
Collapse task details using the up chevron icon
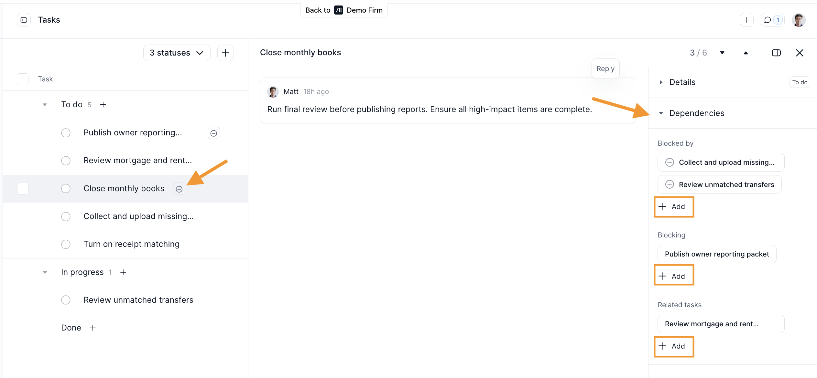click(746, 53)
